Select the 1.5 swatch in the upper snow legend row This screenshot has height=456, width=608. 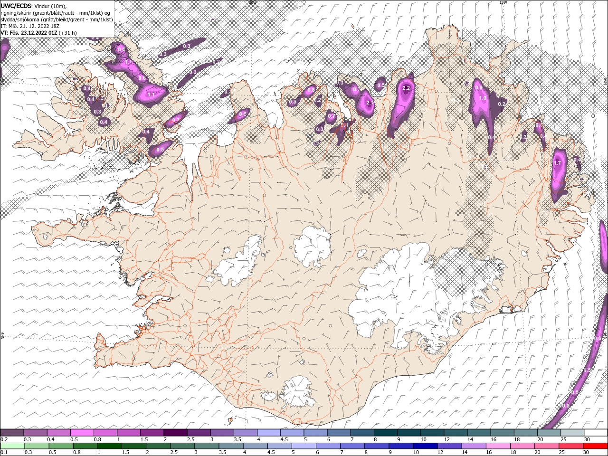152,433
